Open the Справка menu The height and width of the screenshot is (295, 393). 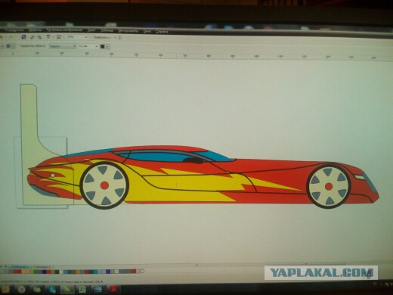pyautogui.click(x=162, y=31)
